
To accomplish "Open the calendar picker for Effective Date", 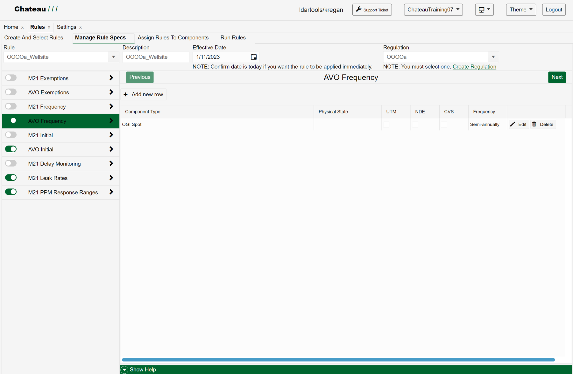I will (x=254, y=57).
